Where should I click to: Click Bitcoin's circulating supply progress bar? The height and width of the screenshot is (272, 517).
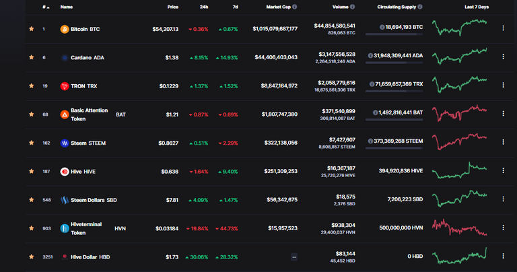(x=394, y=34)
